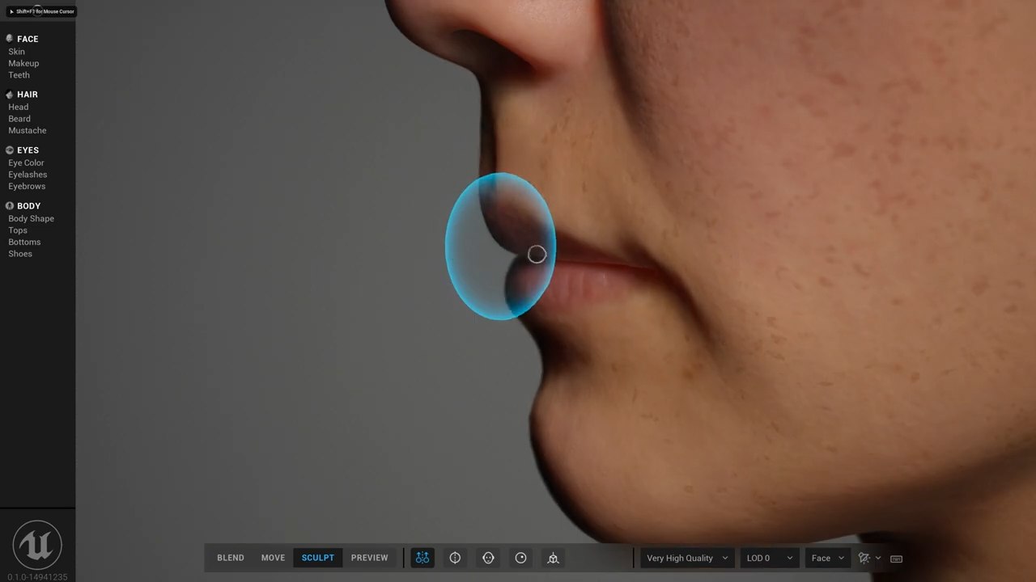This screenshot has height=582, width=1036.
Task: Open the keyboard hotkeys icon
Action: coord(896,559)
